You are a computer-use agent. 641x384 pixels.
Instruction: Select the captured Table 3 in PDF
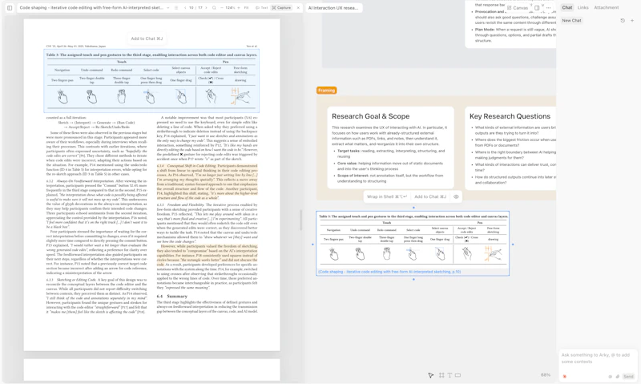pos(151,80)
